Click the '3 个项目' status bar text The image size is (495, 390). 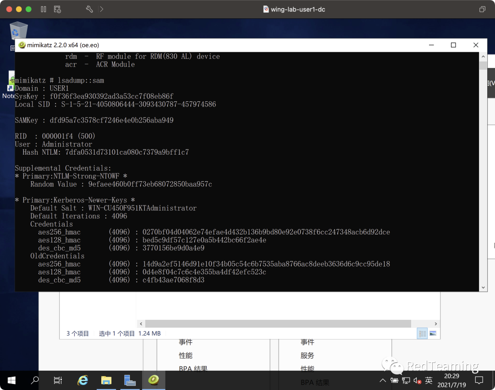click(x=77, y=334)
